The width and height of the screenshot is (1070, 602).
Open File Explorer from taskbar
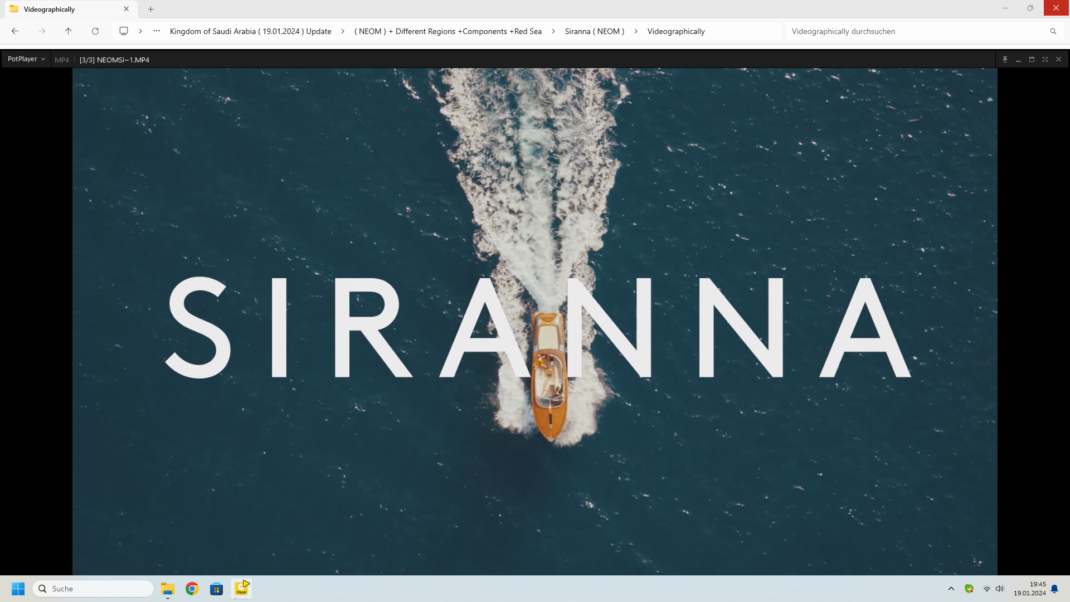[x=168, y=589]
